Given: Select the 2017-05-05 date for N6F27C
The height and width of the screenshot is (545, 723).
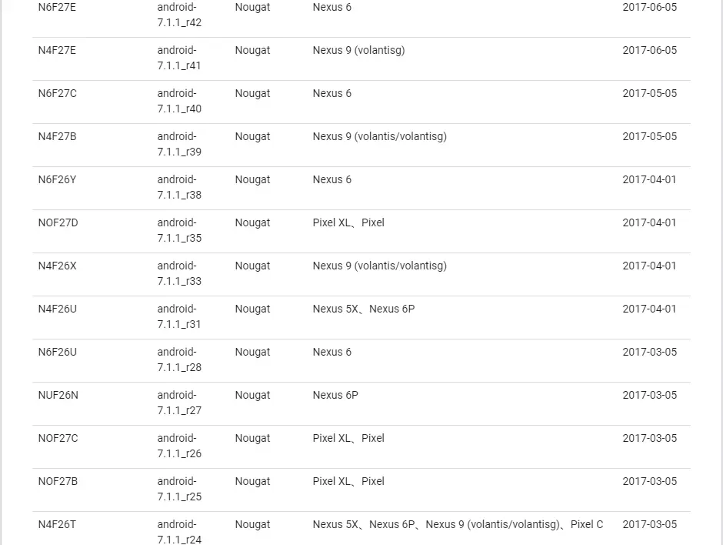Looking at the screenshot, I should 649,93.
